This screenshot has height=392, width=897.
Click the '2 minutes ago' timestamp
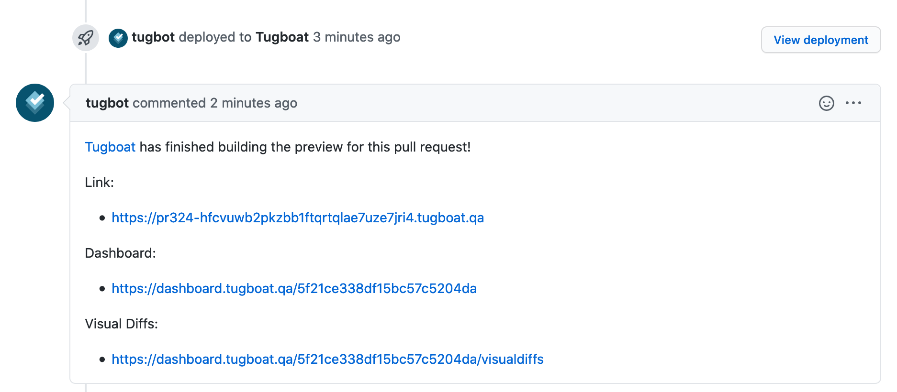(253, 103)
